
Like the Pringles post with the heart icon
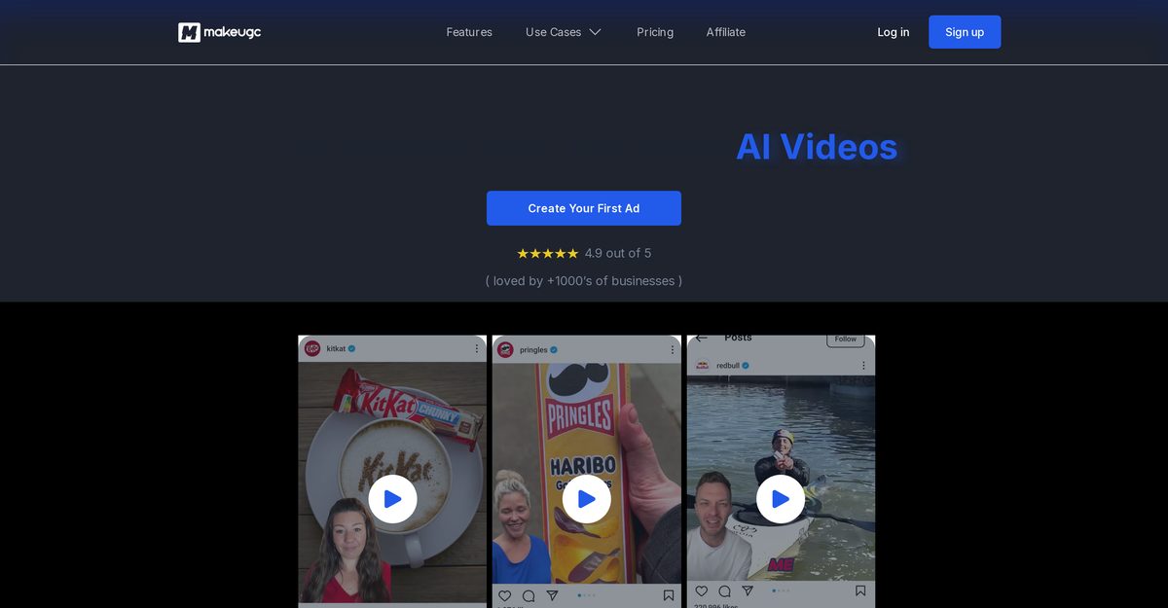[504, 595]
